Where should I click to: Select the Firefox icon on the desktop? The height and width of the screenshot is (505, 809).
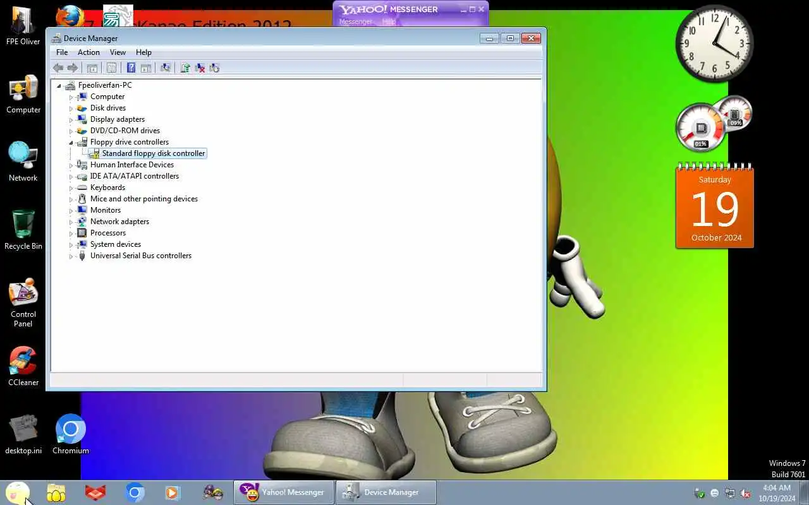70,18
